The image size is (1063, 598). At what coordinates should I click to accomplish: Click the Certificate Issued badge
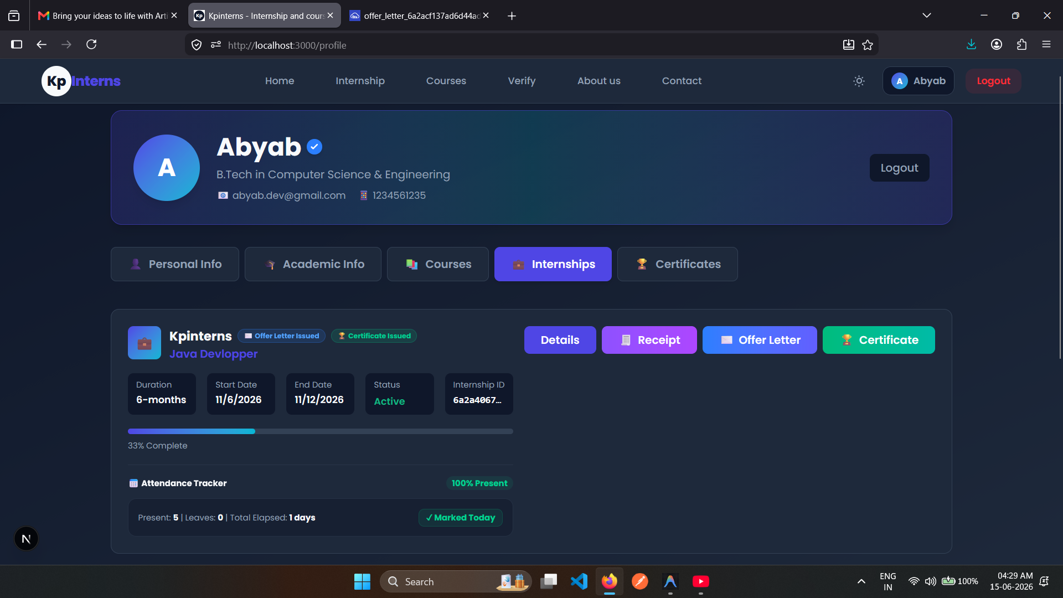(x=374, y=336)
